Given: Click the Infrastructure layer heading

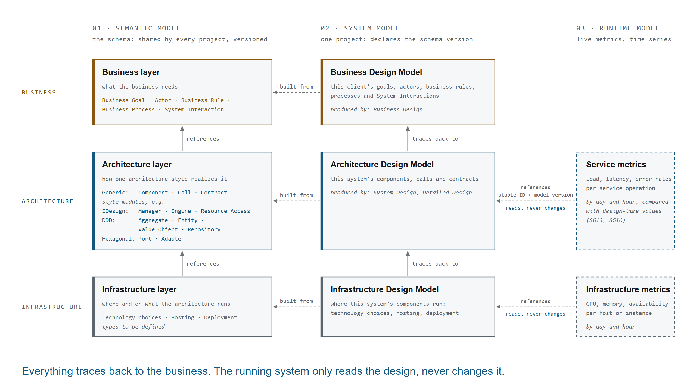Looking at the screenshot, I should click(139, 289).
